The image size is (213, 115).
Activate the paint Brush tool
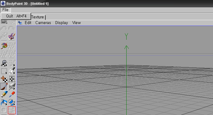coord(4,87)
